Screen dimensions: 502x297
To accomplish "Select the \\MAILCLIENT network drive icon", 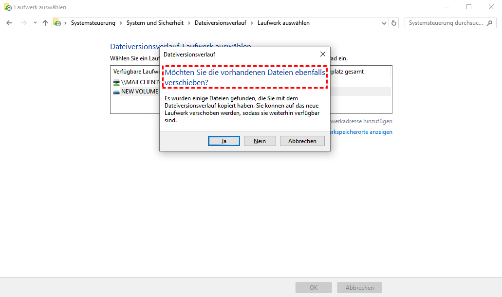I will pos(116,82).
